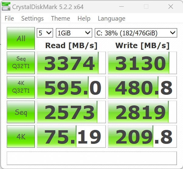Image resolution: width=183 pixels, height=169 pixels.
Task: Click the empty comment field at bottom
Action: [x=92, y=158]
